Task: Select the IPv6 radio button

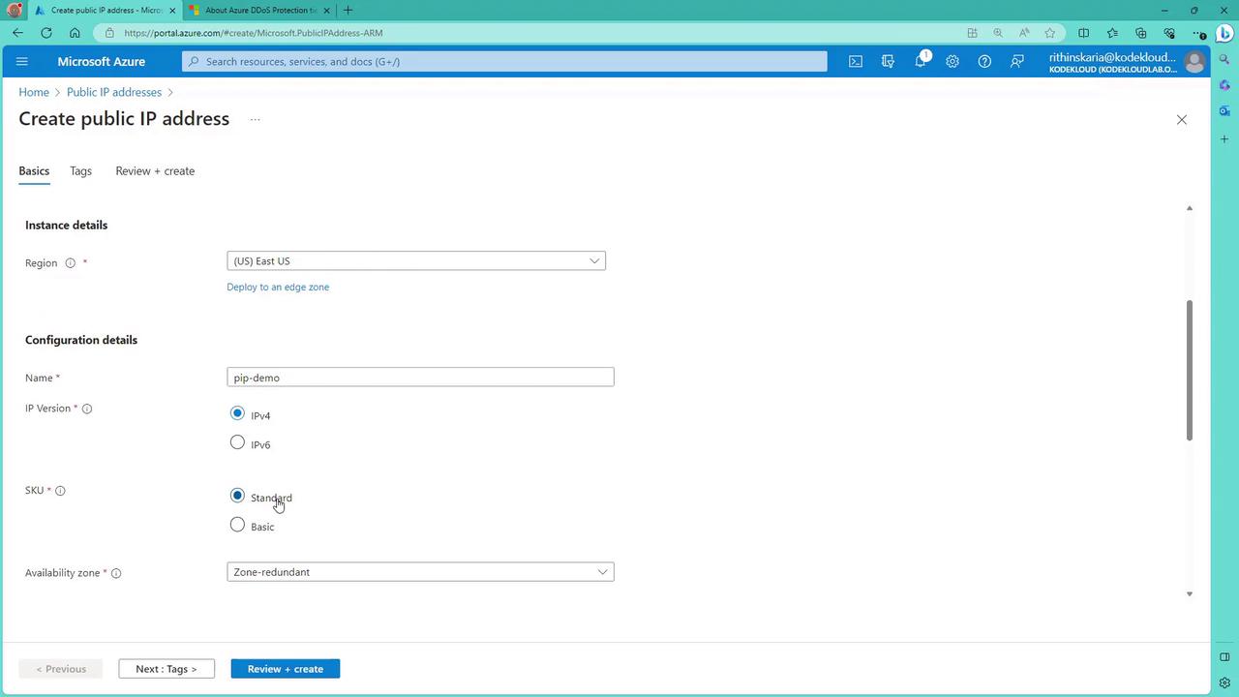Action: tap(237, 442)
